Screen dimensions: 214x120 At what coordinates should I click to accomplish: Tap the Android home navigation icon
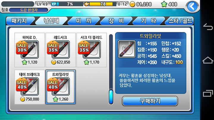pos(207,60)
